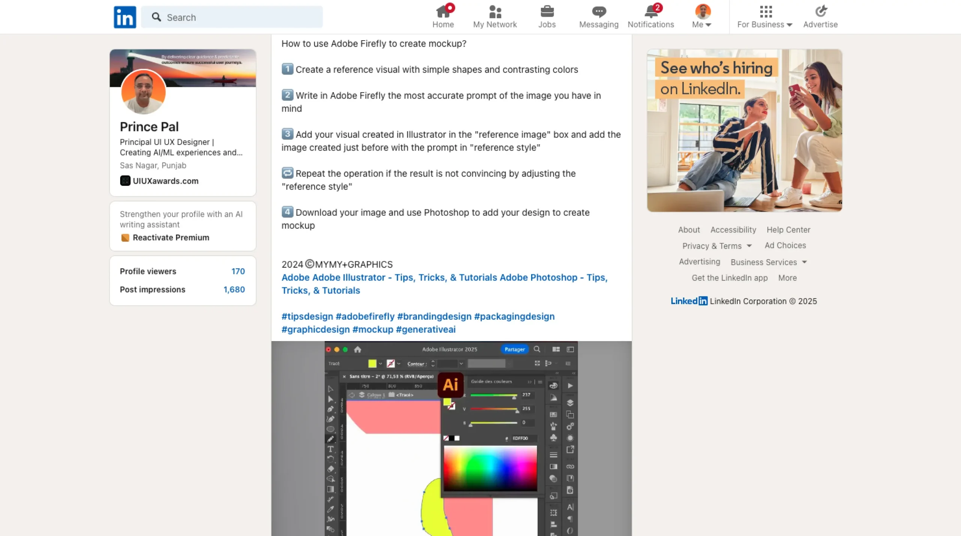The image size is (961, 536).
Task: Click the See who's hiring ad
Action: coord(744,130)
